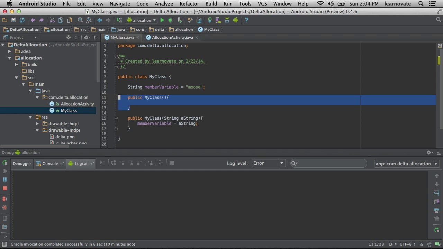Open the UTF-8 encoding selector
443x249 pixels.
pyautogui.click(x=408, y=244)
